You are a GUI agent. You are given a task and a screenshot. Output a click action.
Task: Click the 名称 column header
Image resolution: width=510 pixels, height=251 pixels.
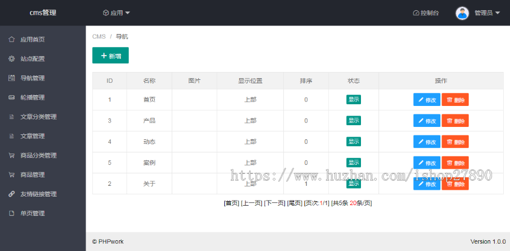[149, 80]
